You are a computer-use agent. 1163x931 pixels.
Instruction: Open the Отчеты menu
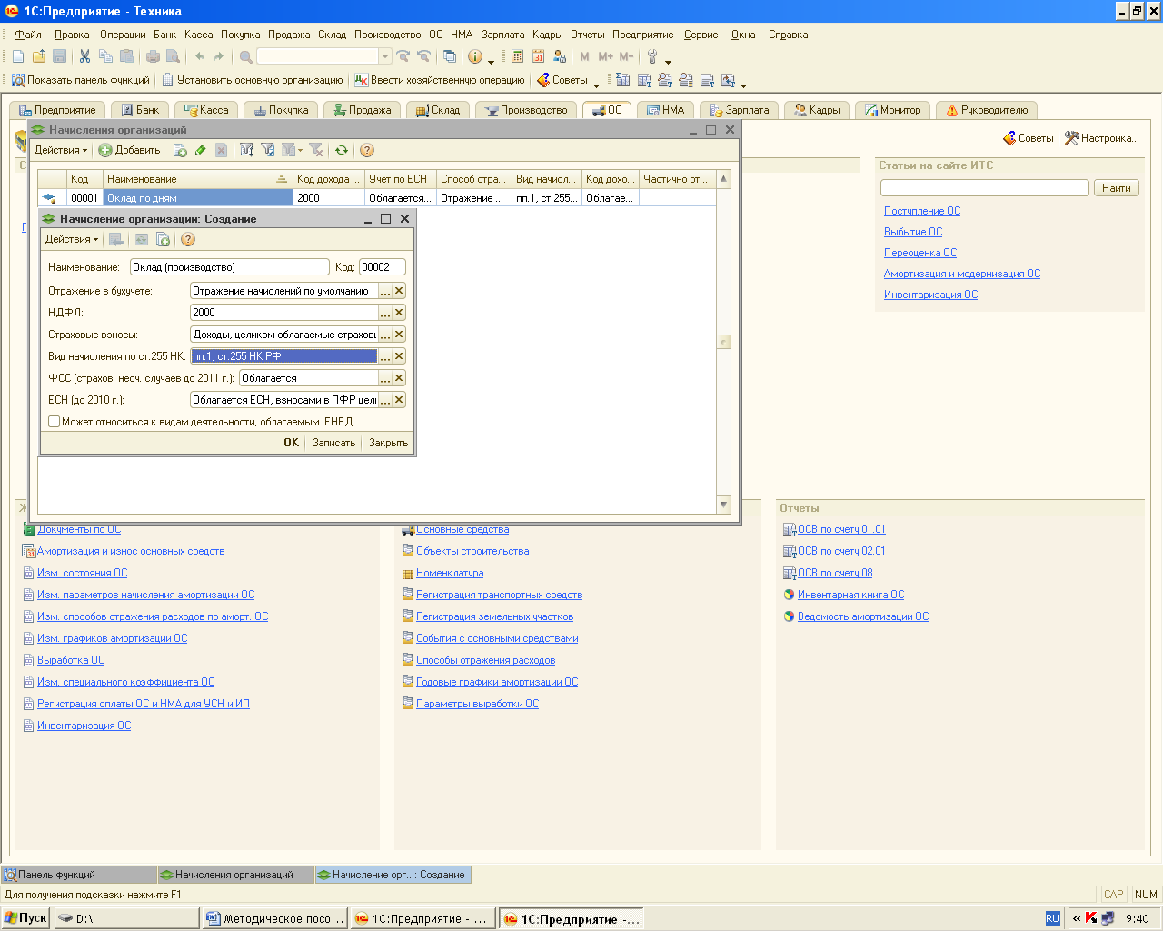587,35
